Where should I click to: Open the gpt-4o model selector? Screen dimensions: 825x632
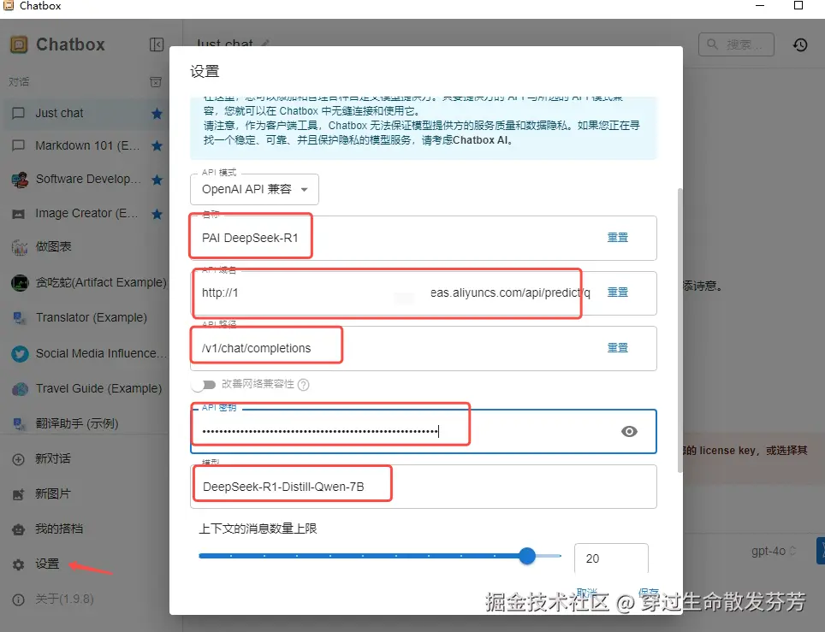(x=774, y=551)
